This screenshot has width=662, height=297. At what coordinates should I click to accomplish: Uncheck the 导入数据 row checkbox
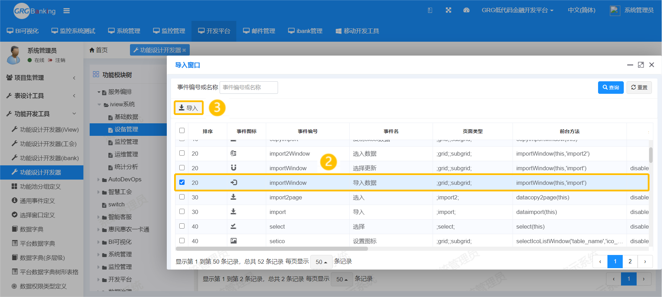coord(182,182)
